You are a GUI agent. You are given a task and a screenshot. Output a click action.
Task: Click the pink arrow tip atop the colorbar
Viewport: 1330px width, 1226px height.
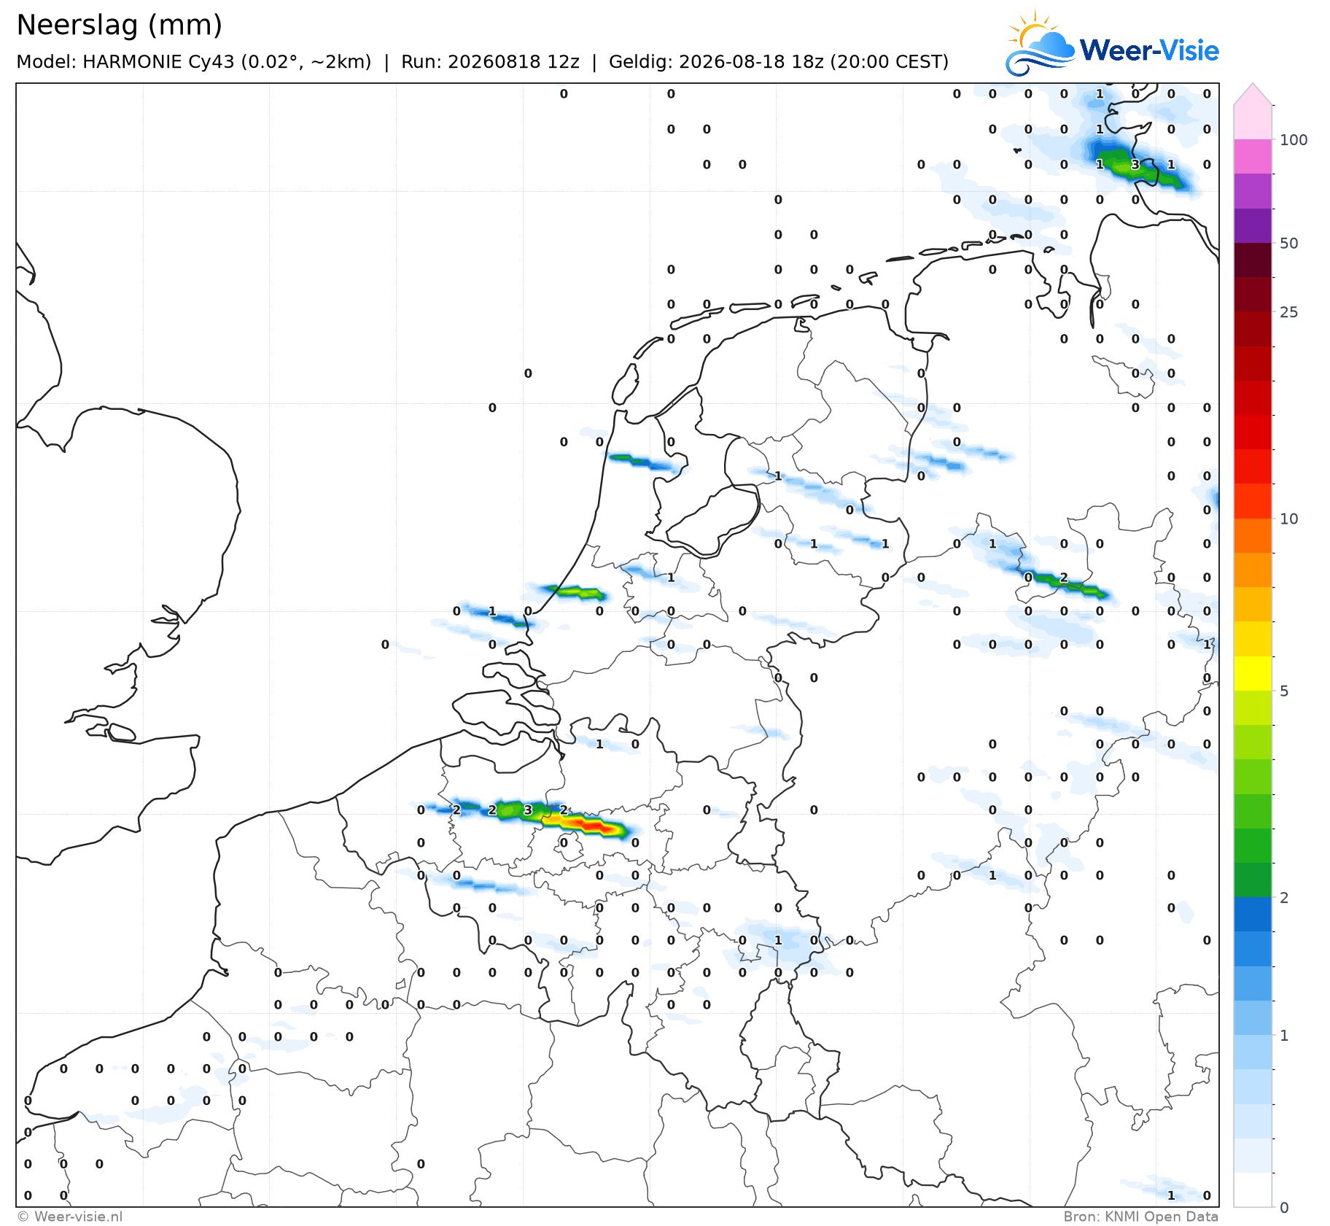[x=1253, y=94]
